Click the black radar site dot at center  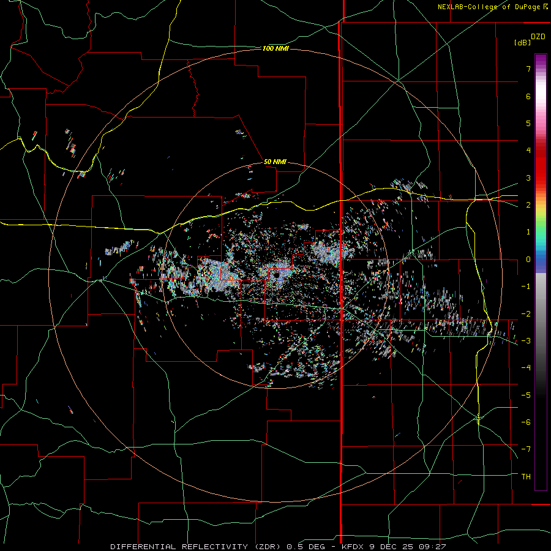(x=276, y=275)
